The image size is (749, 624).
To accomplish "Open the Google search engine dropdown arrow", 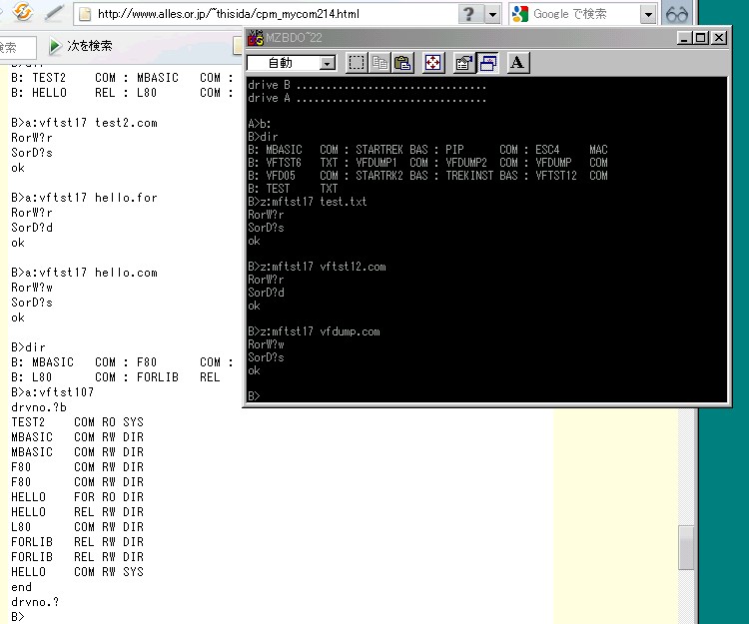I will [648, 14].
